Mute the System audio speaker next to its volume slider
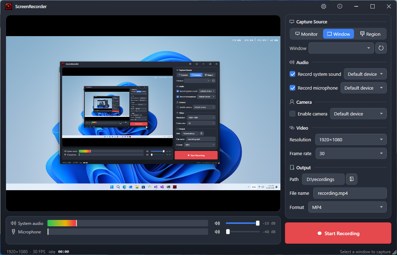 pyautogui.click(x=217, y=223)
